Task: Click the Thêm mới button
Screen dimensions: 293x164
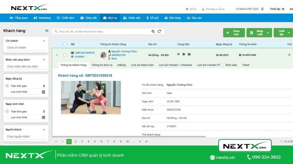Action: coord(234,33)
